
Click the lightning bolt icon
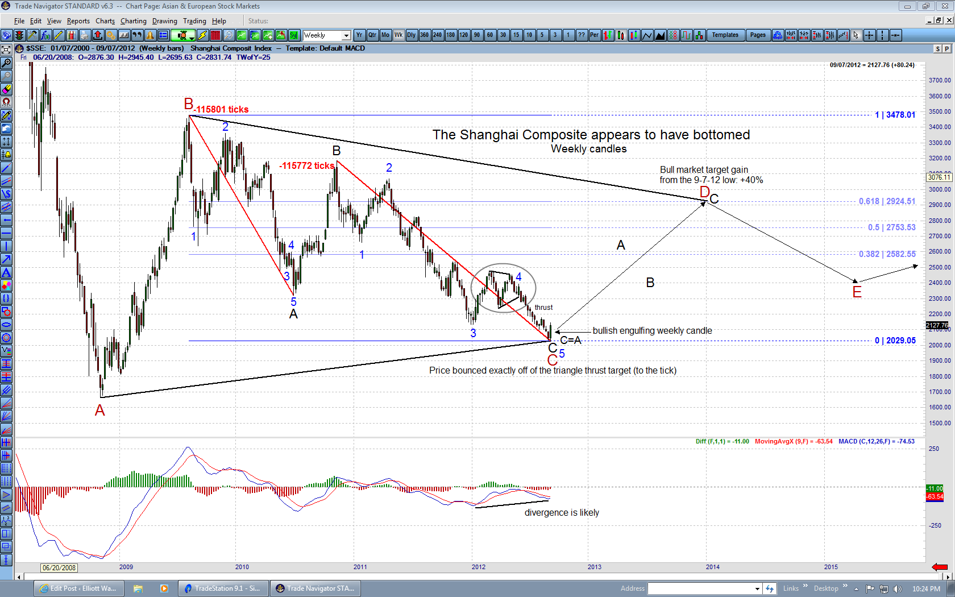202,35
